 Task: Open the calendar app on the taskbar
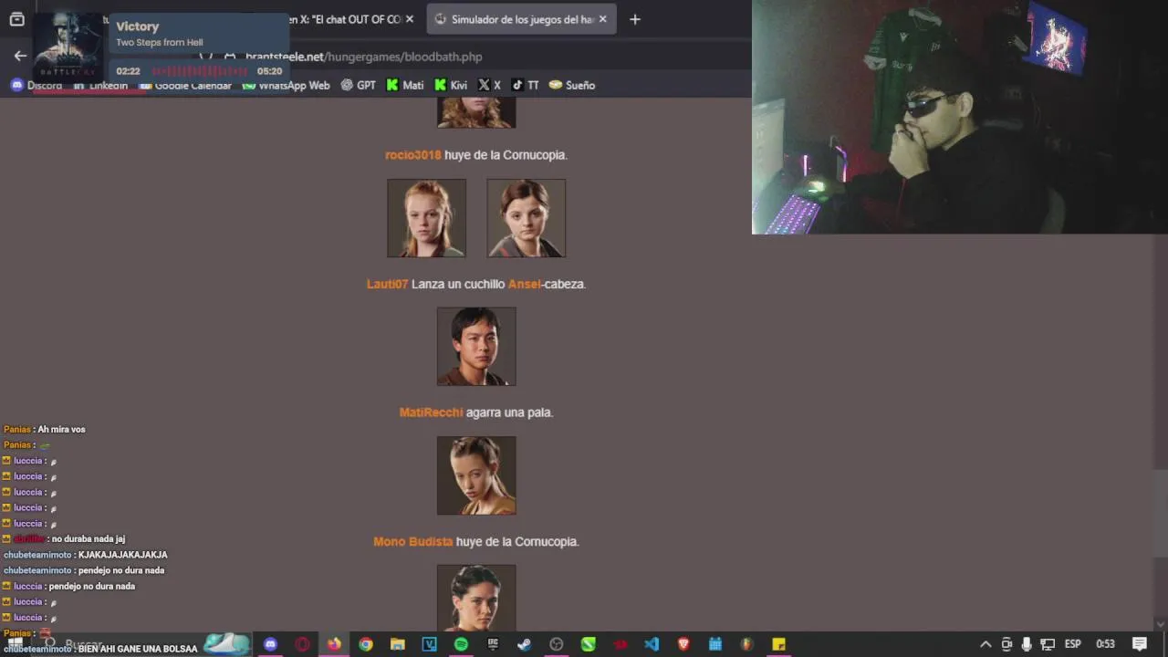(715, 644)
